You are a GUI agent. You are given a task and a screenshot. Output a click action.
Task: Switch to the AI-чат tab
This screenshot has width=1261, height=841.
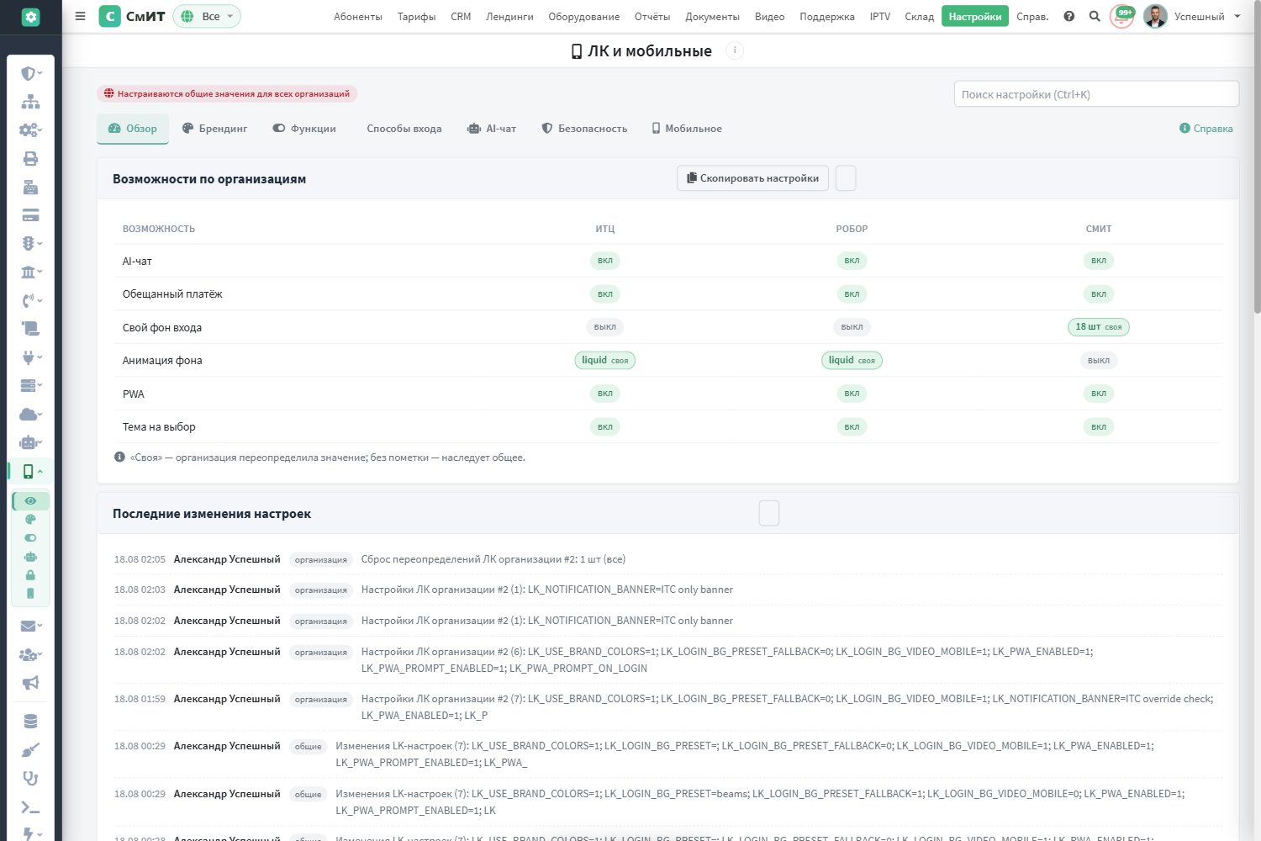coord(492,129)
